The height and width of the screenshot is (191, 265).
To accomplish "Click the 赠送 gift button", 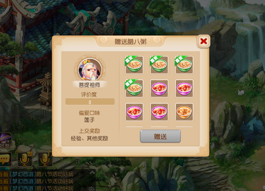I will click(x=160, y=136).
